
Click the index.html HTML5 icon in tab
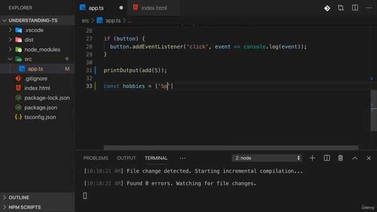point(135,8)
